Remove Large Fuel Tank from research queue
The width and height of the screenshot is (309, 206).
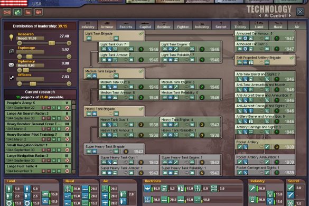(x=67, y=171)
